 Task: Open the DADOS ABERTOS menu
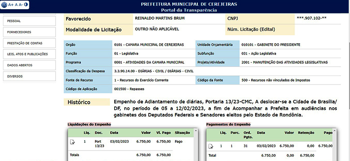point(29,65)
